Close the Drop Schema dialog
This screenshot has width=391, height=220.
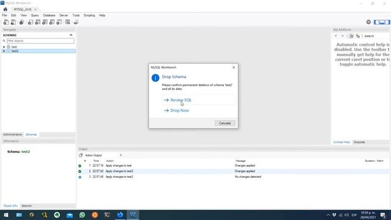pos(233,67)
